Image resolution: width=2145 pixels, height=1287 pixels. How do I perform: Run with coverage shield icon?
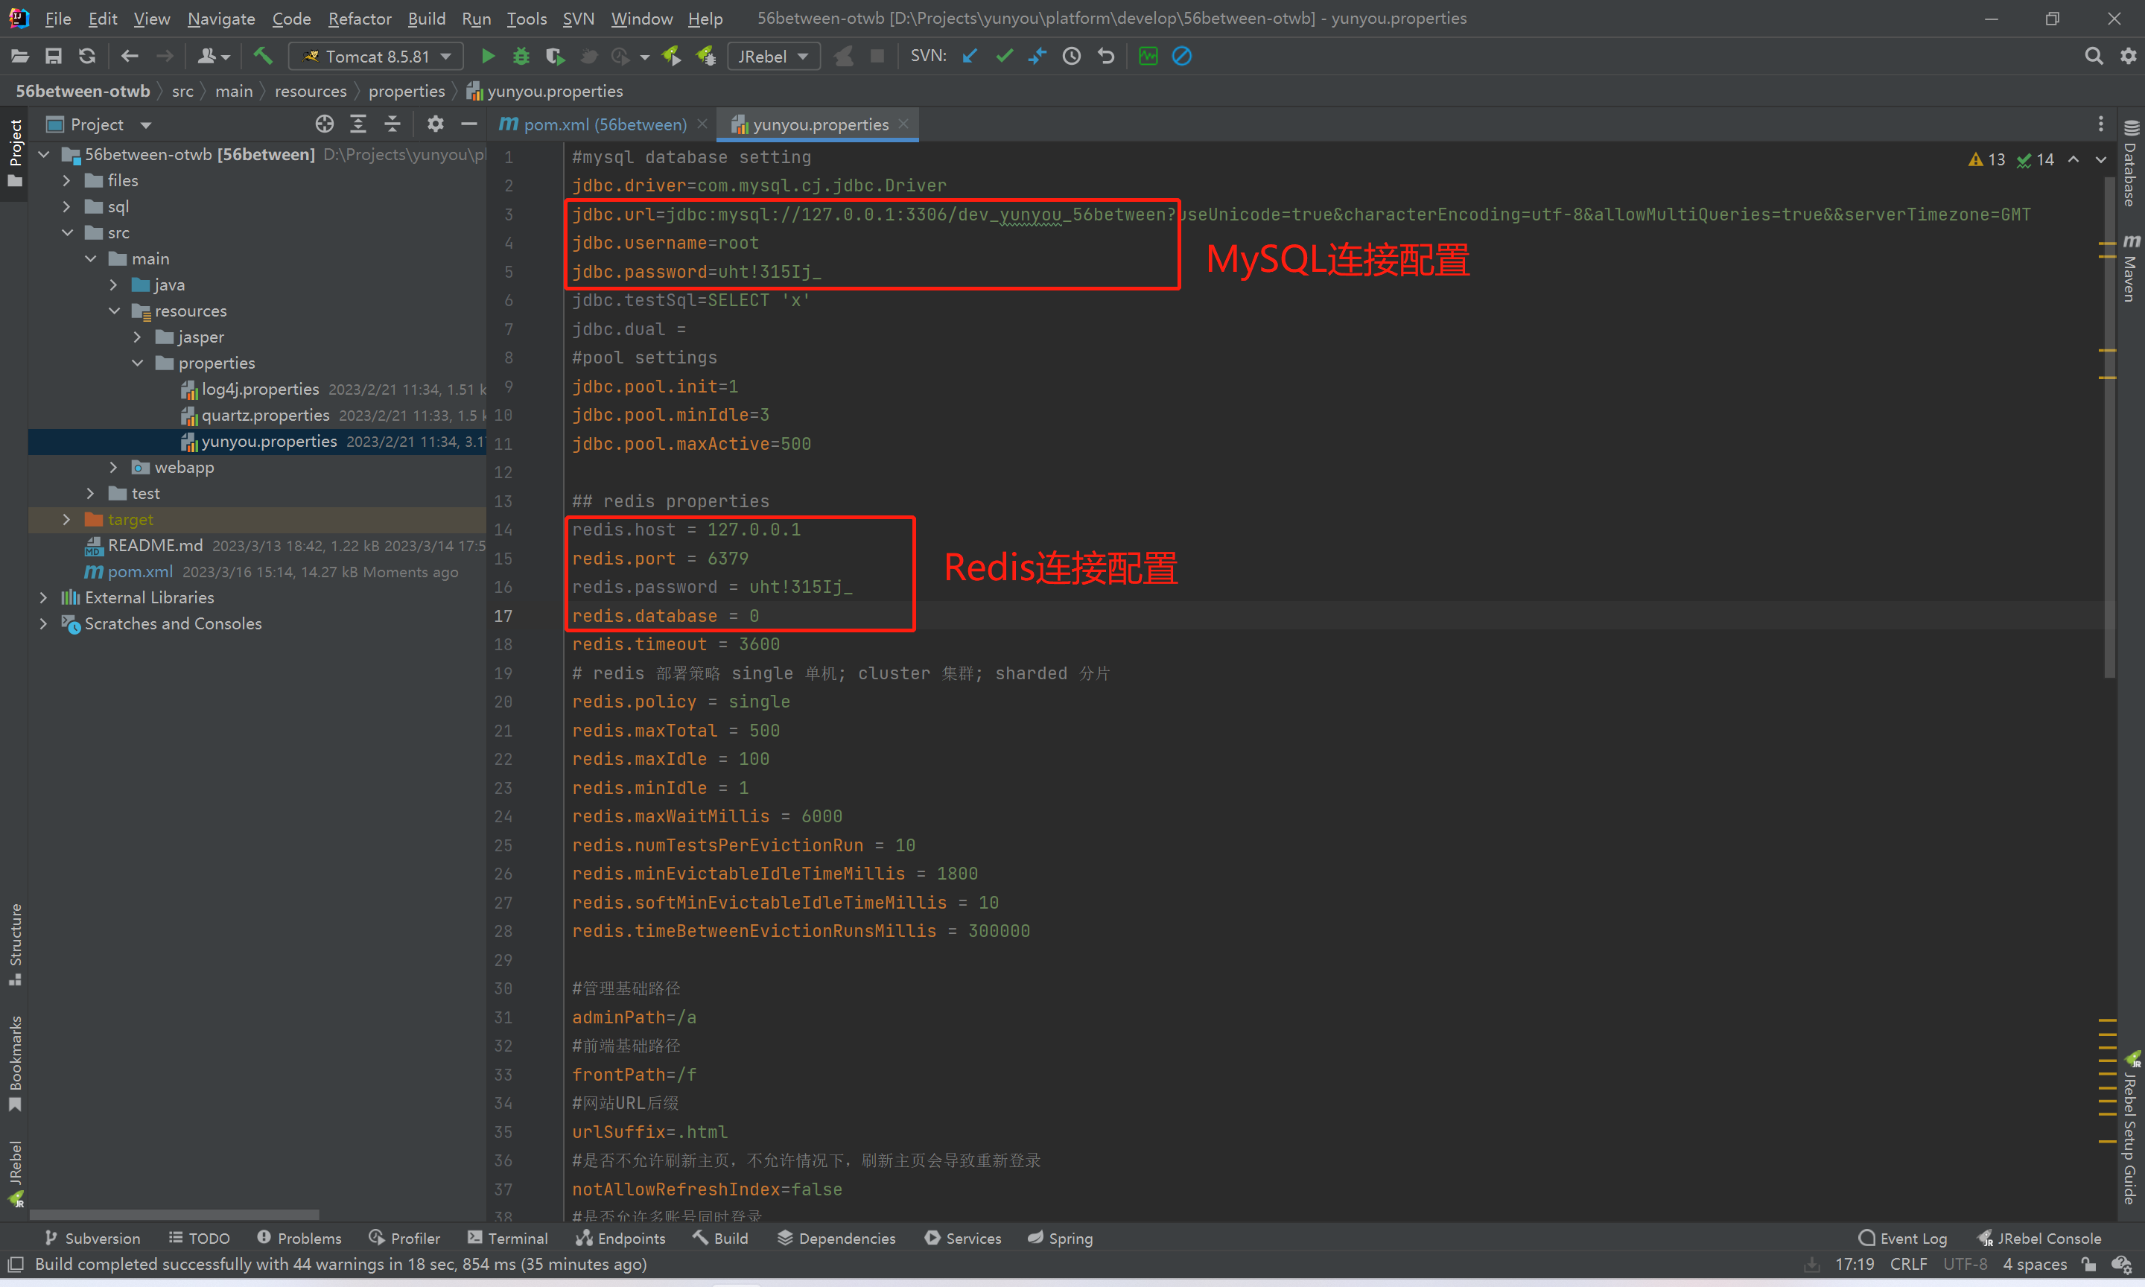pos(555,57)
